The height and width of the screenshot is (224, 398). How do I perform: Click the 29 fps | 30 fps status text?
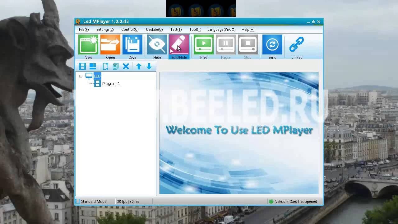[128, 202]
